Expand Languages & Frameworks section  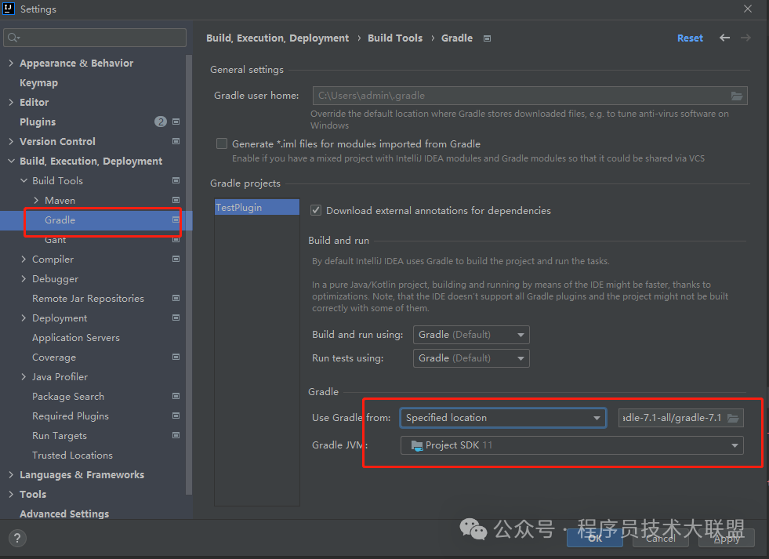(11, 474)
